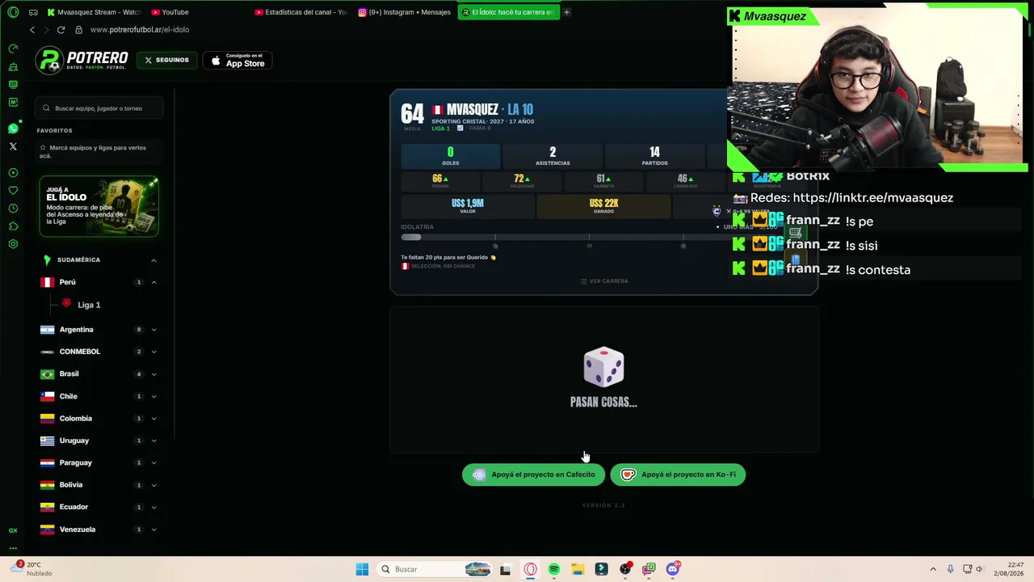Click the US$ 22K Ganado box

(603, 206)
